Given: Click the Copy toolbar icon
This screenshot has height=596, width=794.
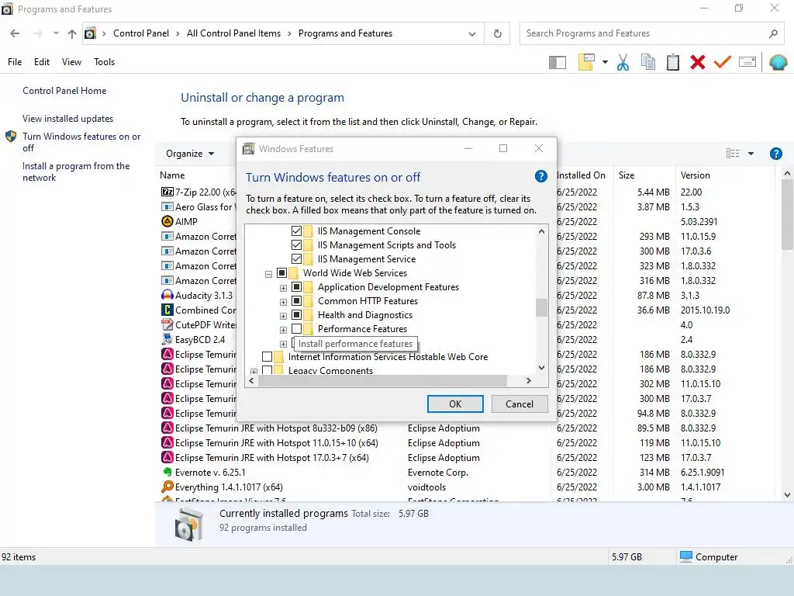Looking at the screenshot, I should (x=647, y=62).
